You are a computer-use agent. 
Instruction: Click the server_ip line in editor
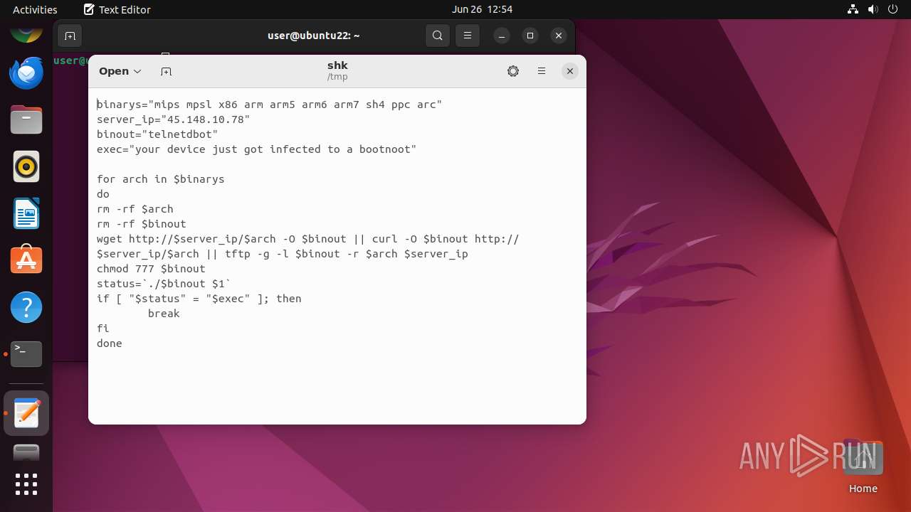tap(174, 119)
